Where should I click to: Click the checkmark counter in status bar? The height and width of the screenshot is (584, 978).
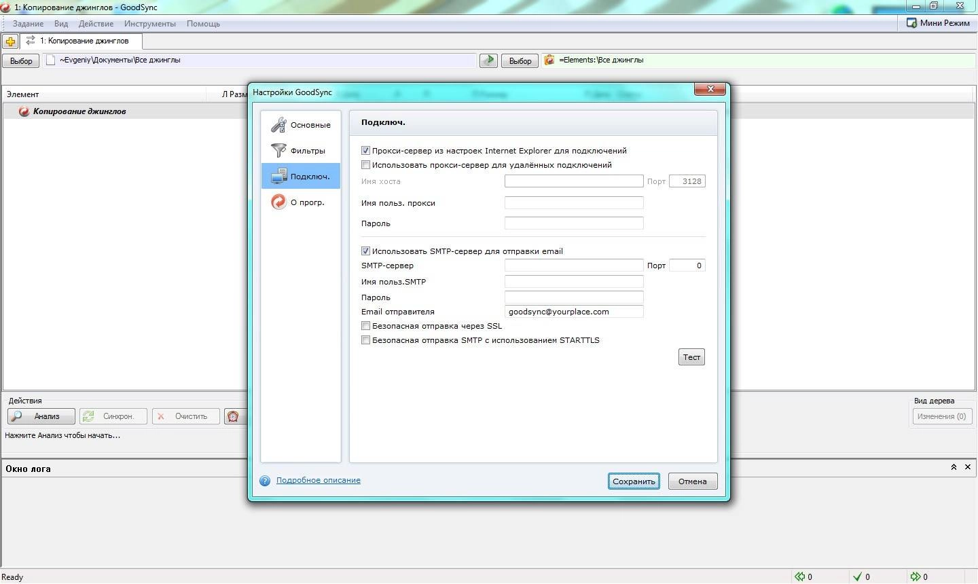coord(861,577)
